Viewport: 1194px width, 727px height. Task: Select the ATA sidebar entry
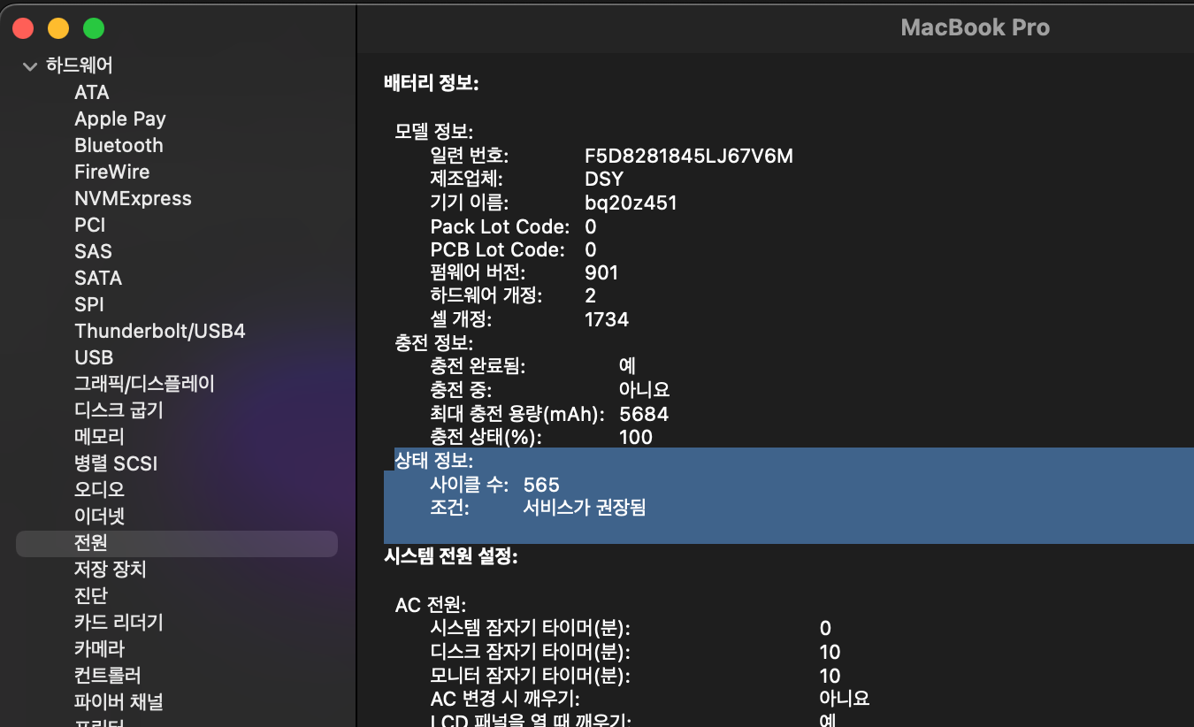click(91, 92)
